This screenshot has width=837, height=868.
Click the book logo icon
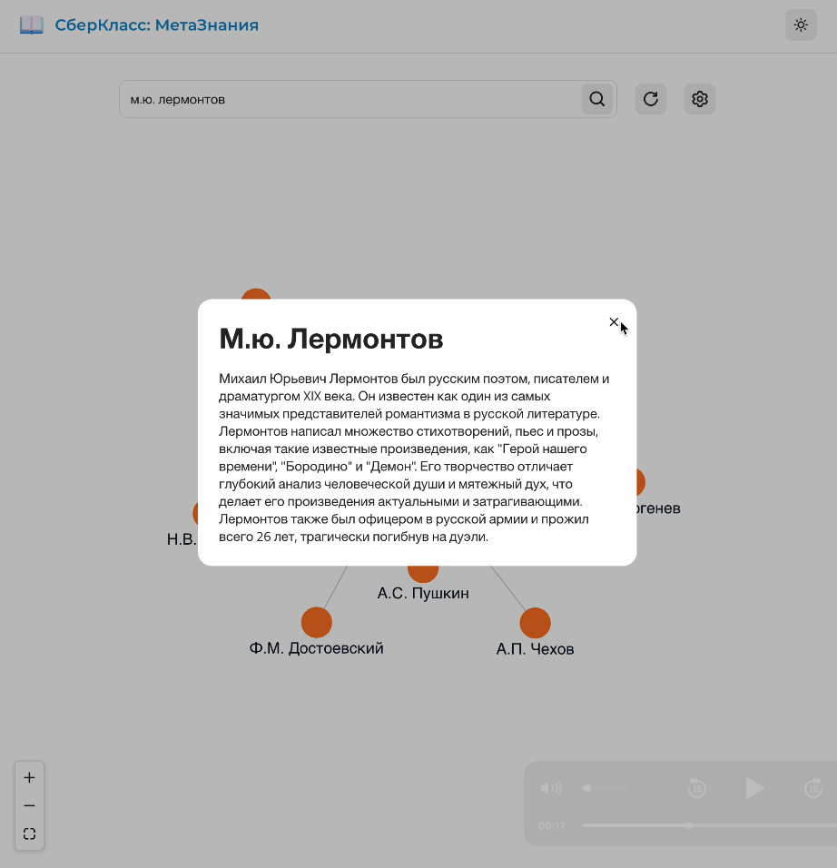coord(32,25)
